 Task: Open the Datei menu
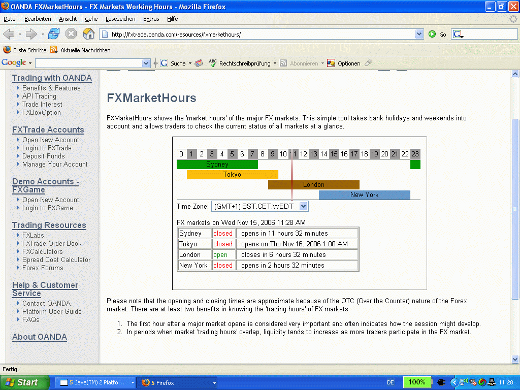click(10, 19)
